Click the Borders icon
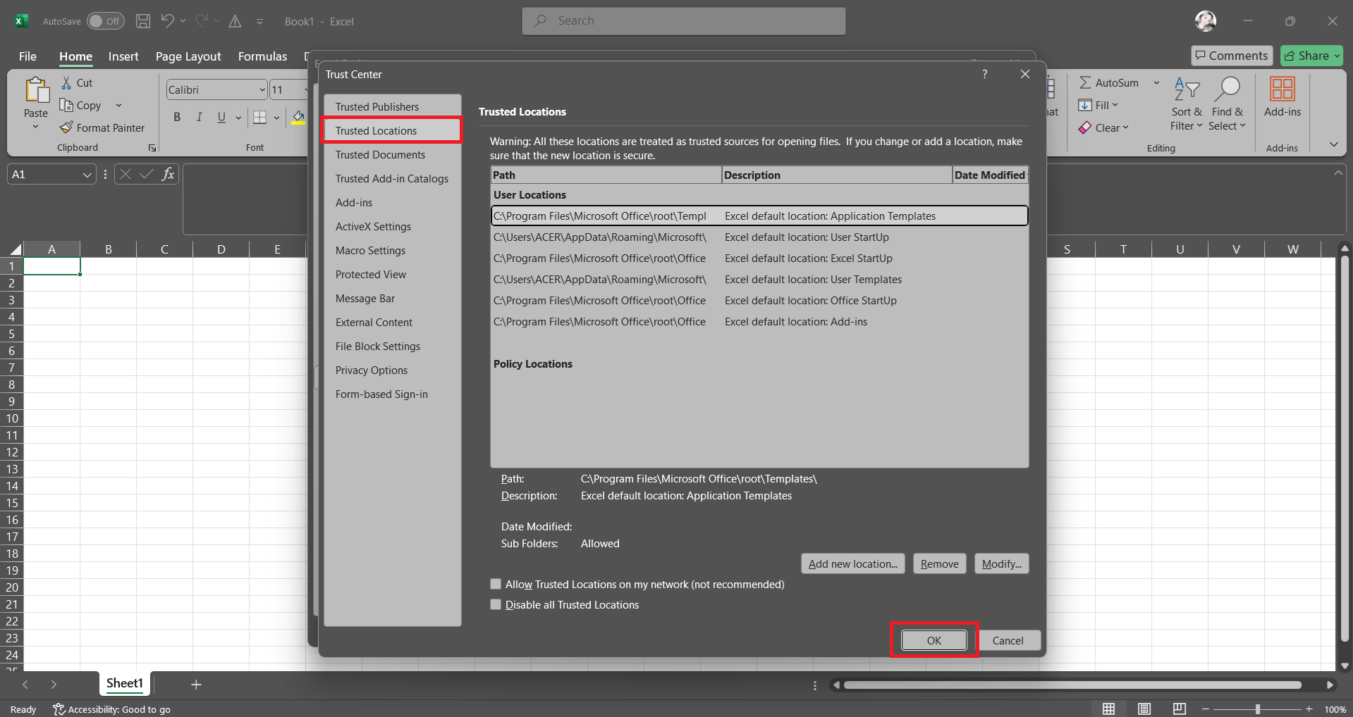Image resolution: width=1353 pixels, height=717 pixels. [x=259, y=117]
